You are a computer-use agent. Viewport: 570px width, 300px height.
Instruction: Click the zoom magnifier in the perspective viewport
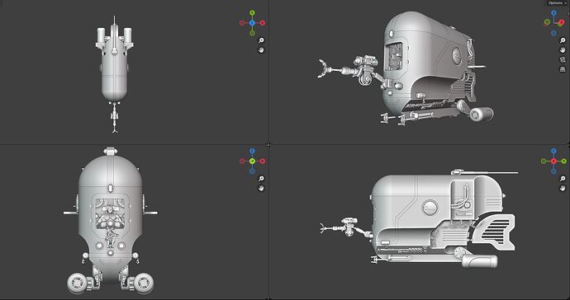tap(563, 40)
